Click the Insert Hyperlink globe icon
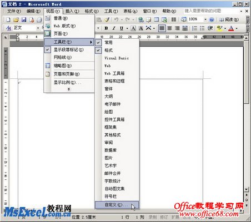Image resolution: width=251 pixels, height=222 pixels. (141, 19)
